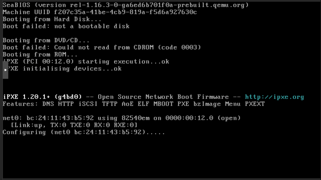The width and height of the screenshot is (321, 180).
Task: Click the "iPXE 1.20.1+ (g4bd0)" version text
Action: pyautogui.click(x=42, y=97)
